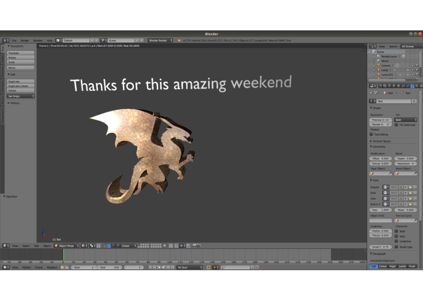The height and width of the screenshot is (300, 423).
Task: Enable the Underline character checkbox
Action: [396, 241]
